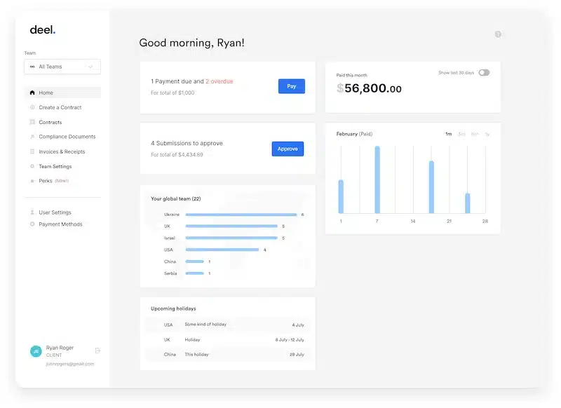
Task: Click the Compliance Documents icon
Action: point(31,137)
